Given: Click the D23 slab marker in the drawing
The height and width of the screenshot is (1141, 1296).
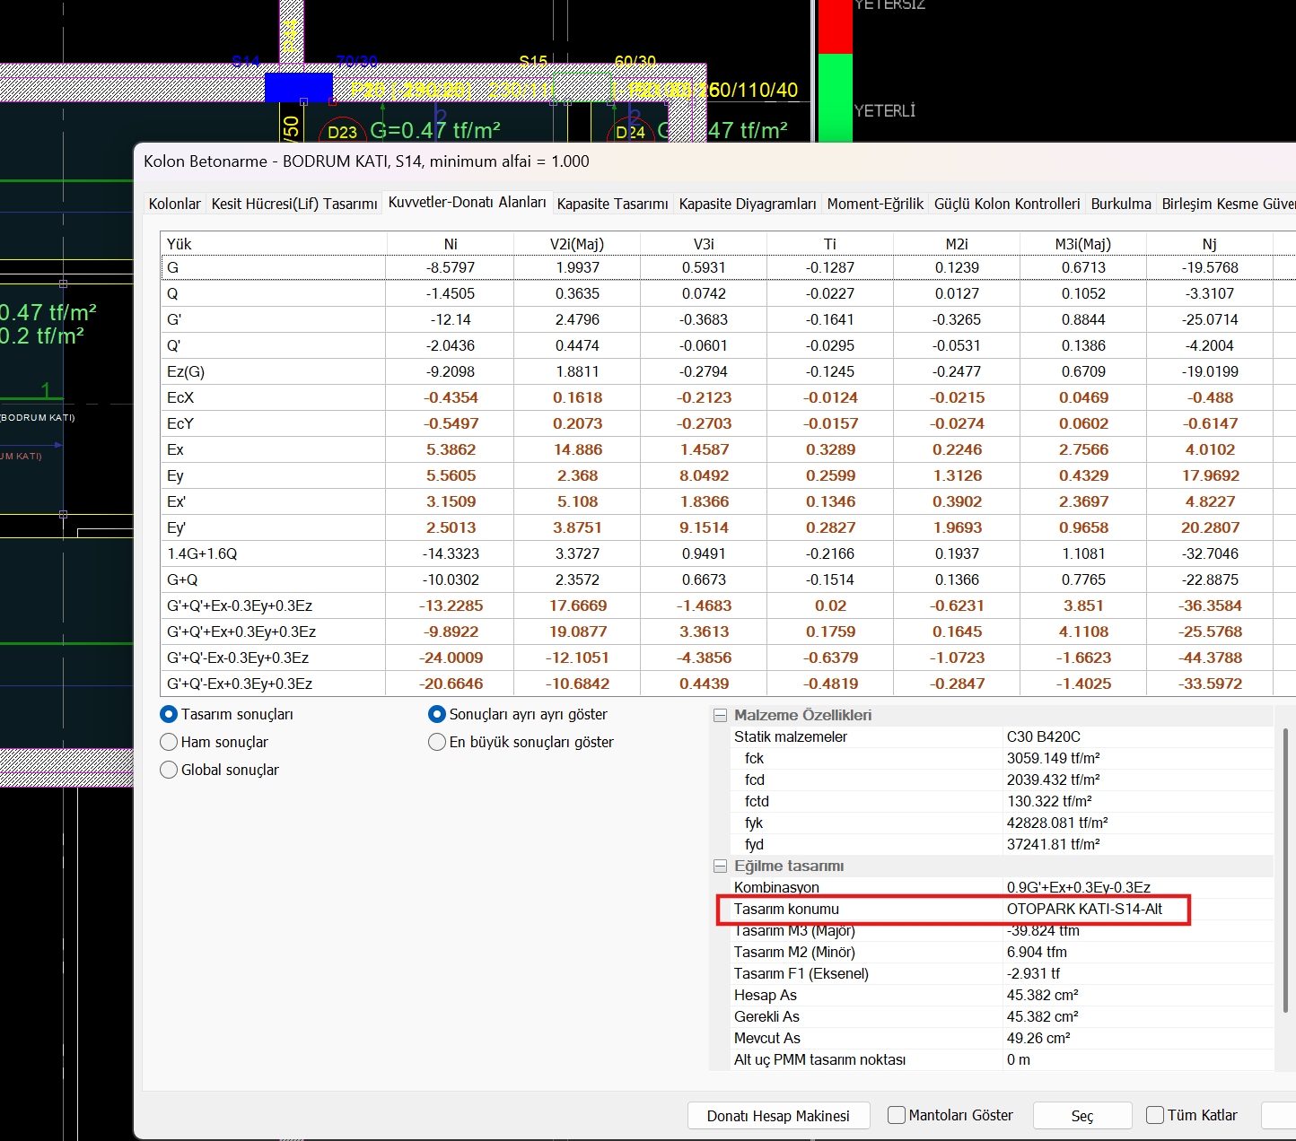Looking at the screenshot, I should click(x=342, y=132).
